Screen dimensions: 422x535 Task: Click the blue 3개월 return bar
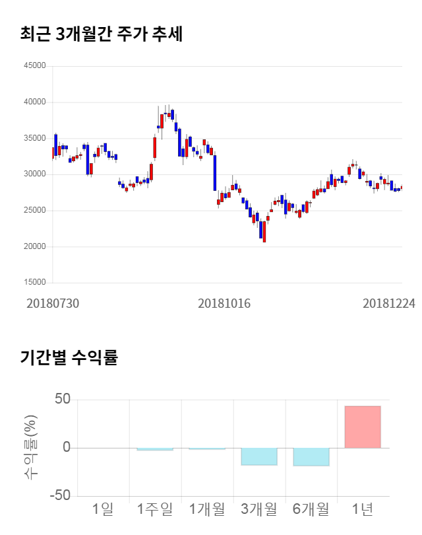click(x=258, y=456)
